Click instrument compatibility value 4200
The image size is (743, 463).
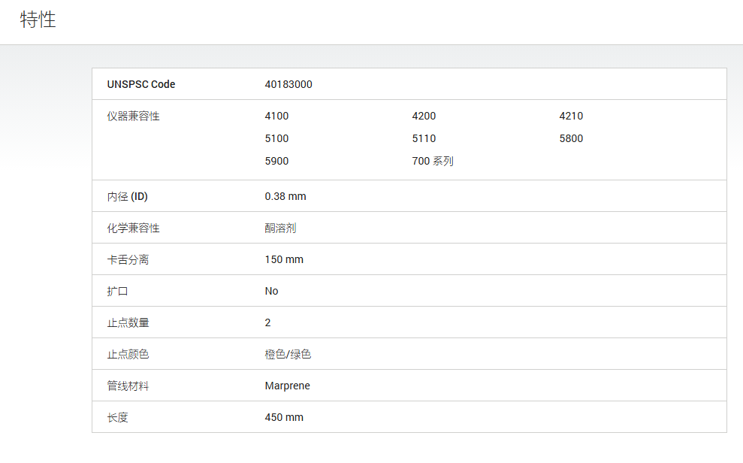pyautogui.click(x=424, y=116)
